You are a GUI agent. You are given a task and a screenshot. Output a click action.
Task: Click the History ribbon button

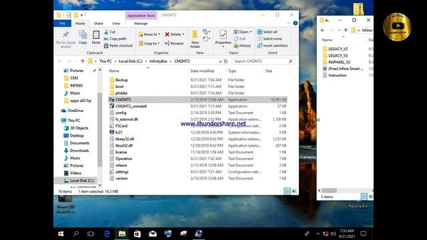[242, 45]
